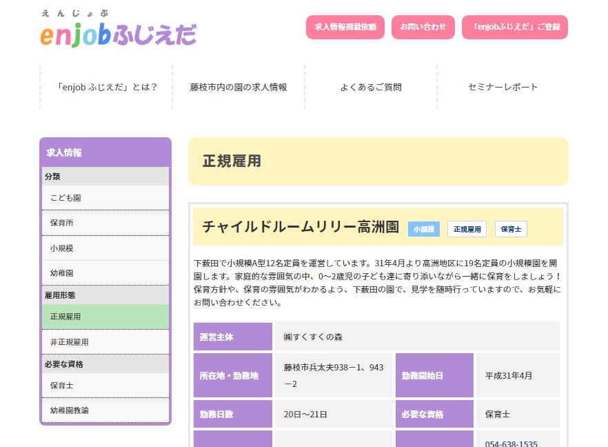Screen dimensions: 608x447
Task: Open よくあるご質問 menu item
Action: point(371,88)
